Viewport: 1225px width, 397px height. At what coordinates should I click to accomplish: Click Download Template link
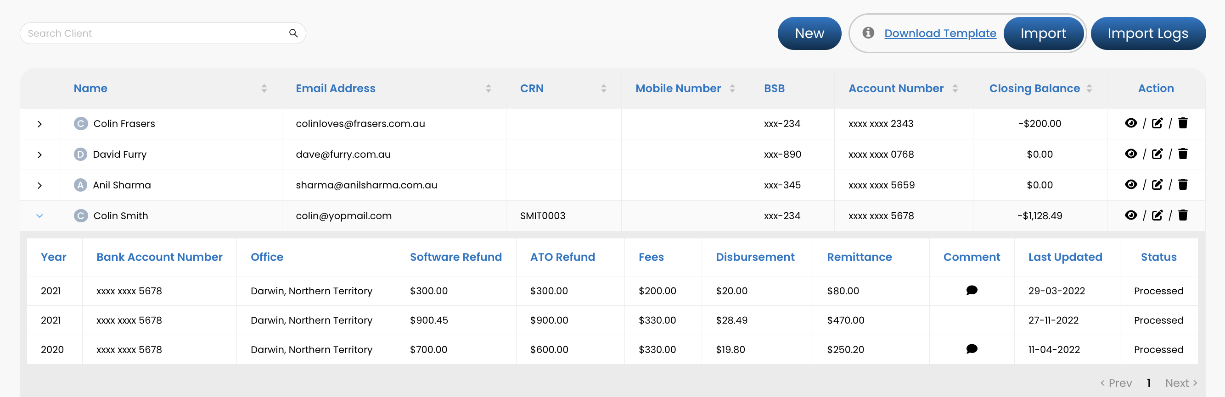pyautogui.click(x=940, y=33)
